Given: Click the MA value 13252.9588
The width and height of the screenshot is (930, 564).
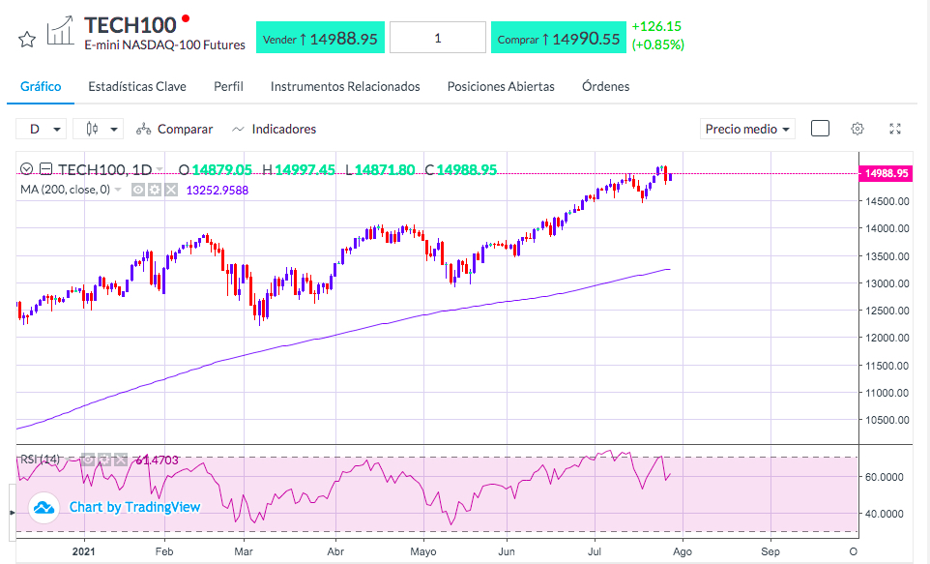Looking at the screenshot, I should [x=218, y=190].
